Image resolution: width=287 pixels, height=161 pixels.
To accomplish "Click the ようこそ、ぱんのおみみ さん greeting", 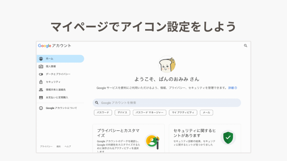I will (167, 79).
